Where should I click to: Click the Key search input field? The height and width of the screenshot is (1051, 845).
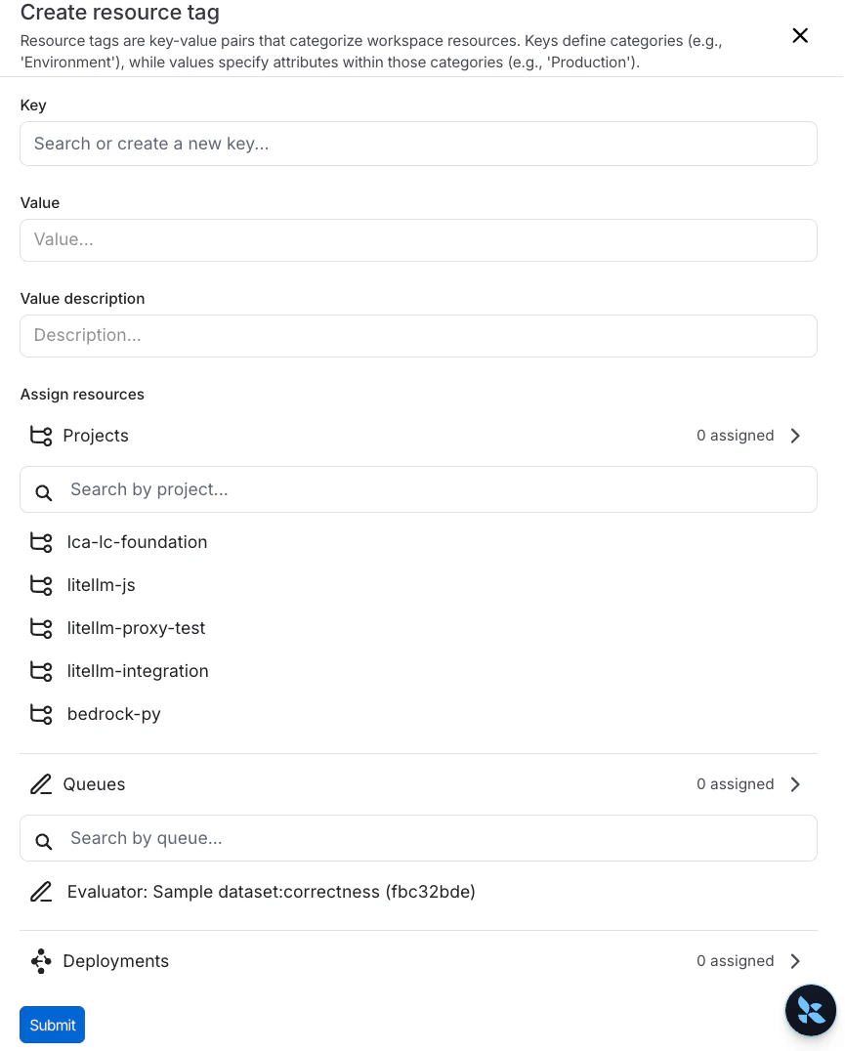(418, 144)
